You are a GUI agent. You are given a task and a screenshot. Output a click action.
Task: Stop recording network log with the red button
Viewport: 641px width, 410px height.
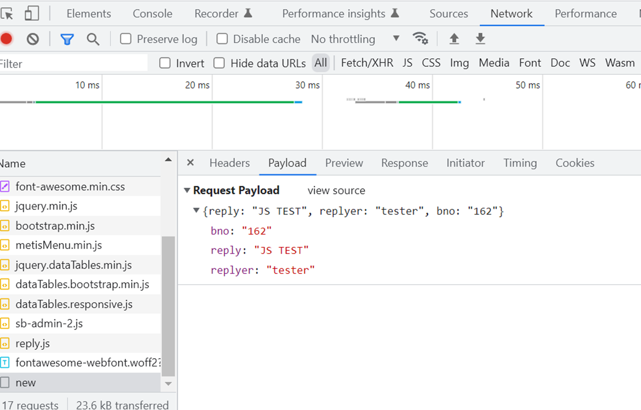(6, 39)
